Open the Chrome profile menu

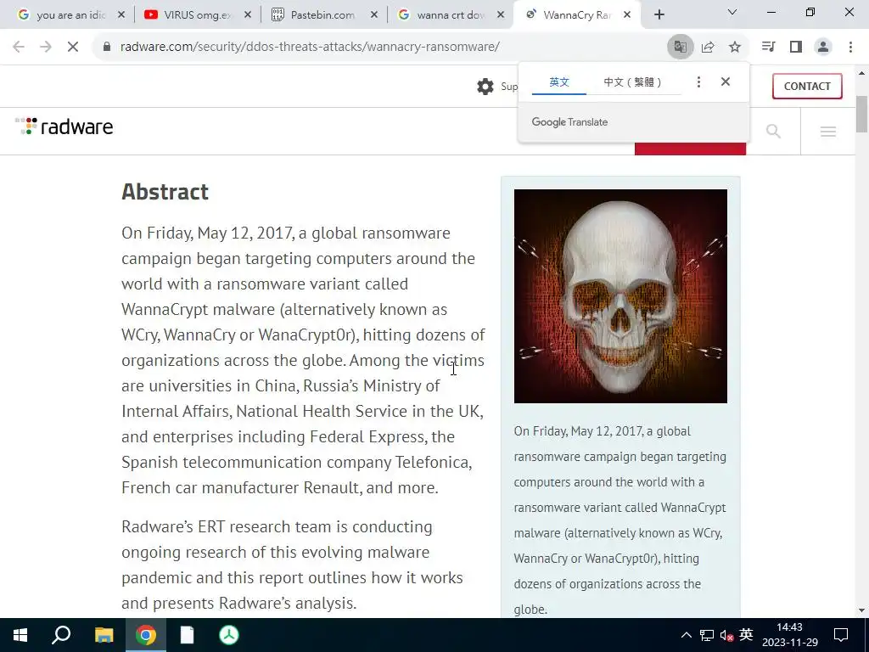pos(823,48)
